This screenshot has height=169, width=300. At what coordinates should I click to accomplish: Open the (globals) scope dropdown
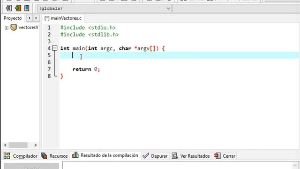pos(105,8)
